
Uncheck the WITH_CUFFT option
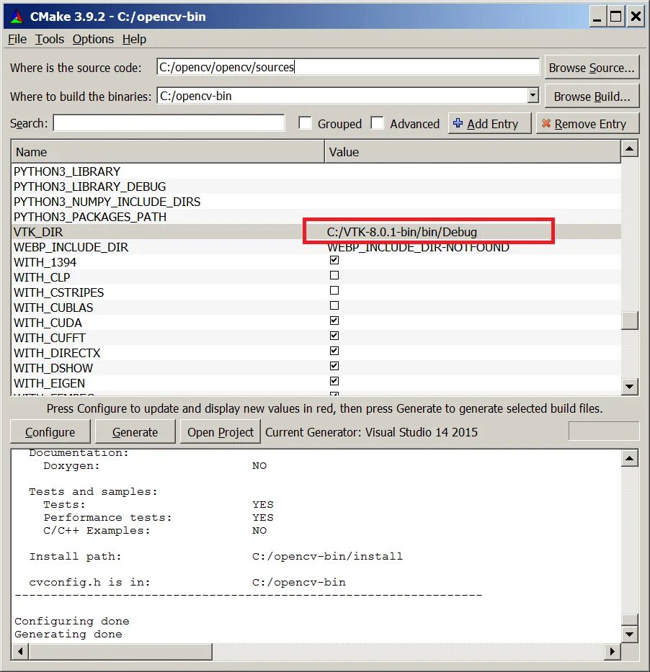(334, 336)
